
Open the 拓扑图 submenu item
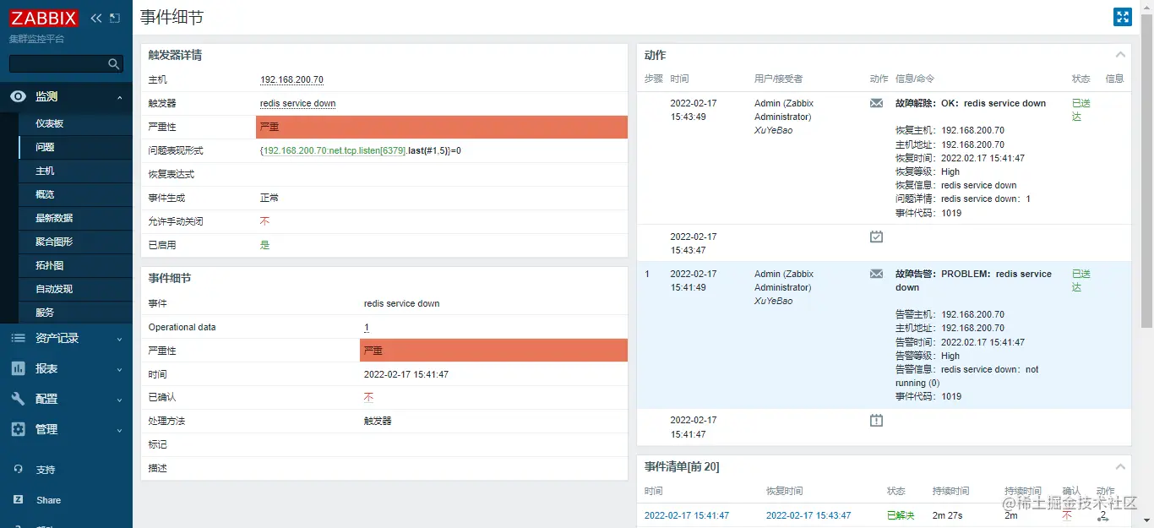tap(49, 265)
